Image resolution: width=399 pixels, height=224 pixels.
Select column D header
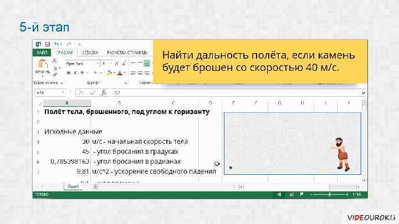click(210, 103)
